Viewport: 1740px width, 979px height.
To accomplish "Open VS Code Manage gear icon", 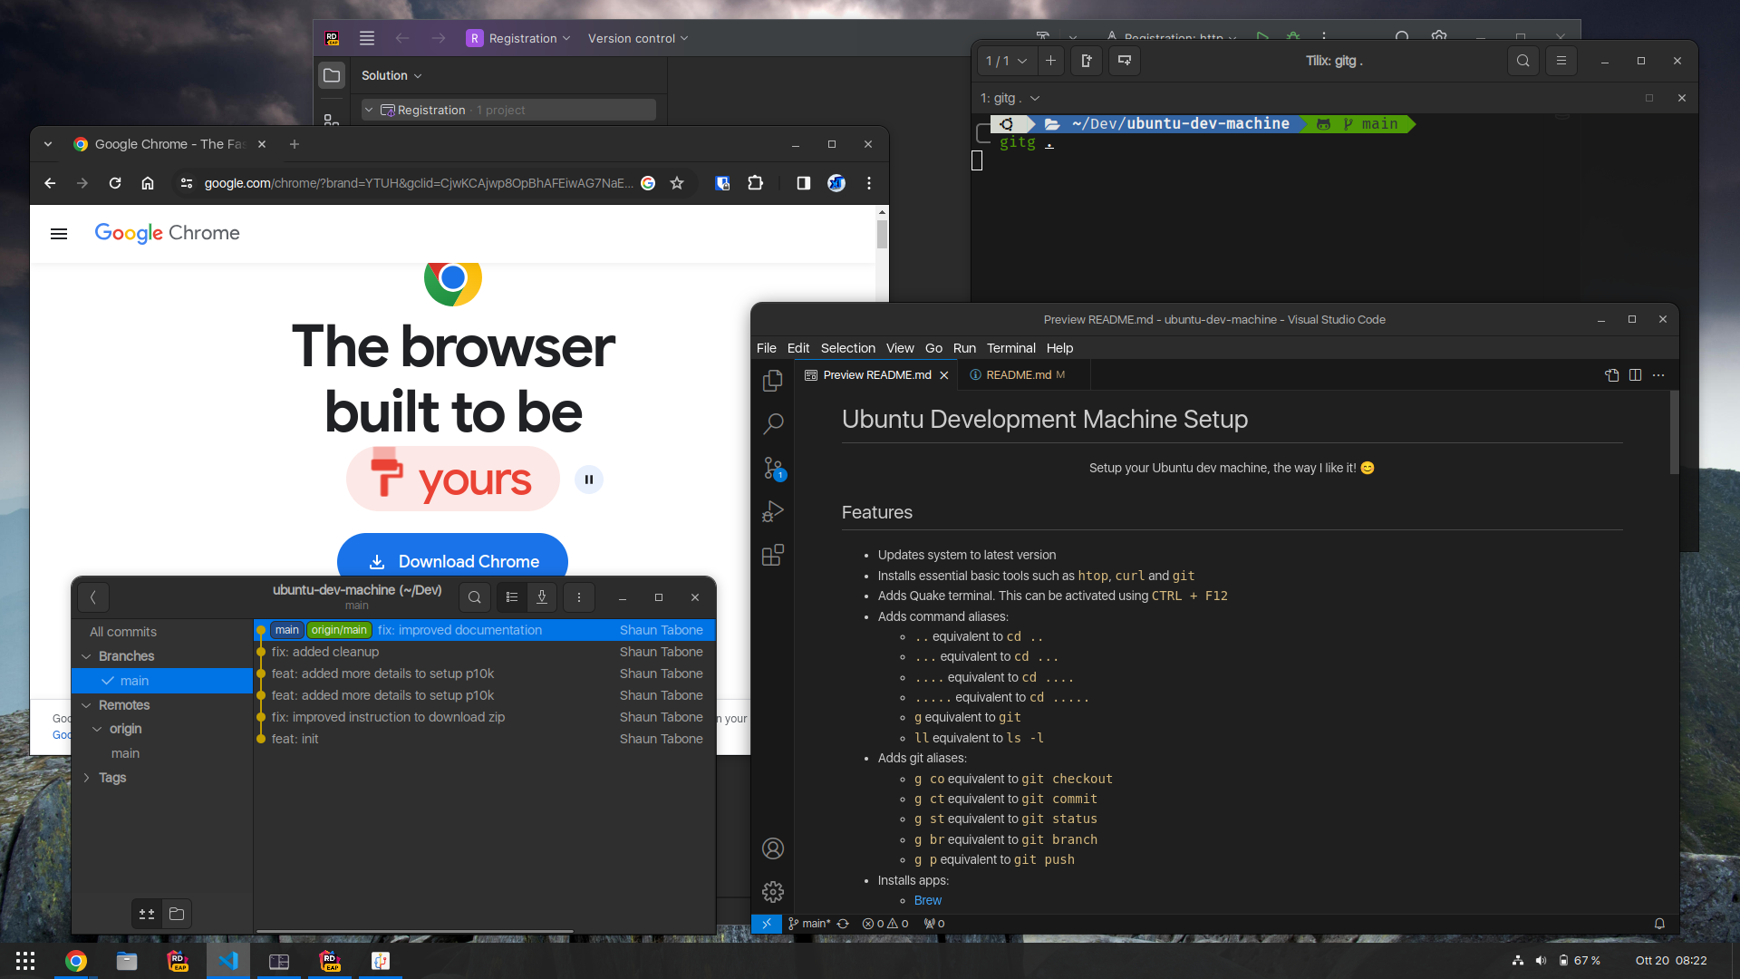I will [773, 892].
